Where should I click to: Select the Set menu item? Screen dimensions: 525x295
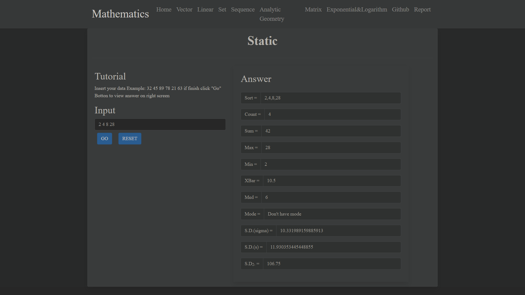tap(222, 9)
